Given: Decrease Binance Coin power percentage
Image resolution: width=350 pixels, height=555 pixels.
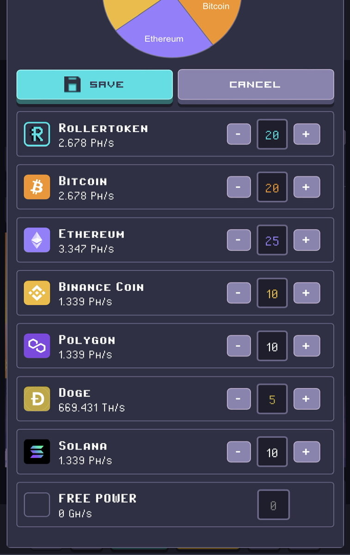Looking at the screenshot, I should coord(239,293).
